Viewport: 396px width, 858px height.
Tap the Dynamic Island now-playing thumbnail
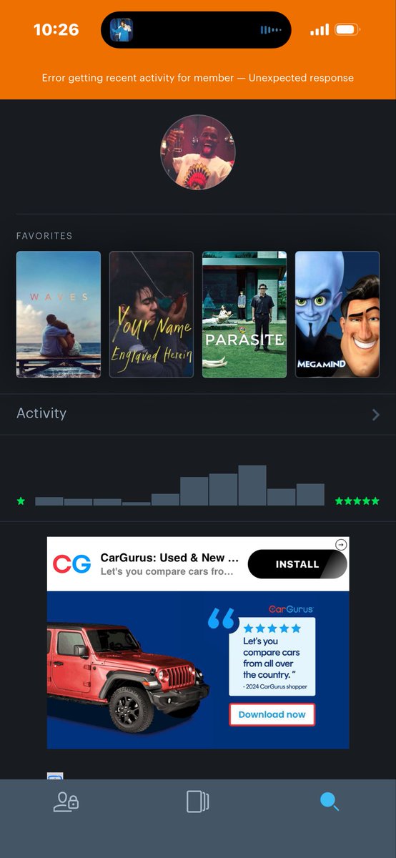coord(122,30)
